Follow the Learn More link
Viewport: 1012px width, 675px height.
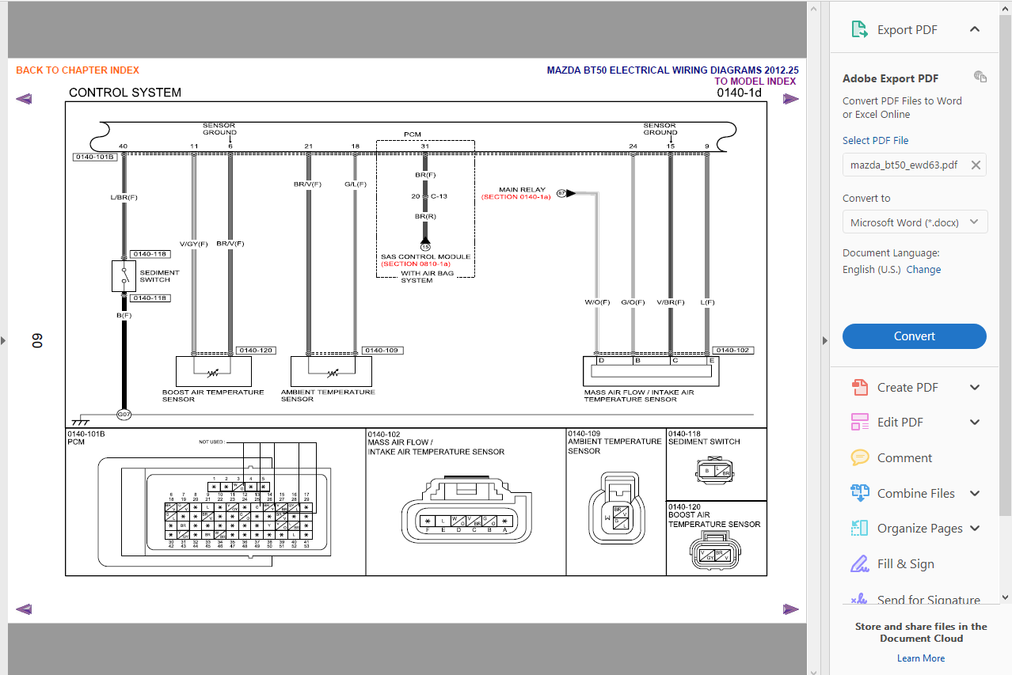(921, 658)
